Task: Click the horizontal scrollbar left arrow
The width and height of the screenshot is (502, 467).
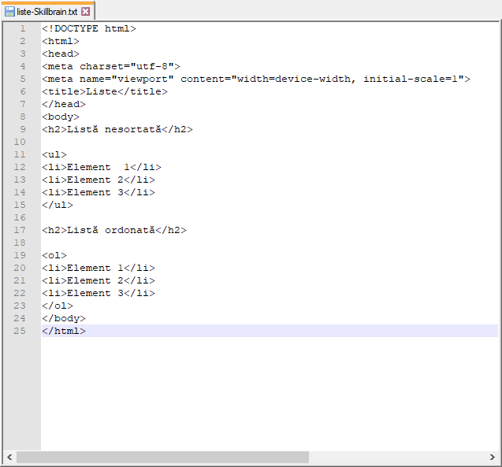Action: [x=9, y=457]
